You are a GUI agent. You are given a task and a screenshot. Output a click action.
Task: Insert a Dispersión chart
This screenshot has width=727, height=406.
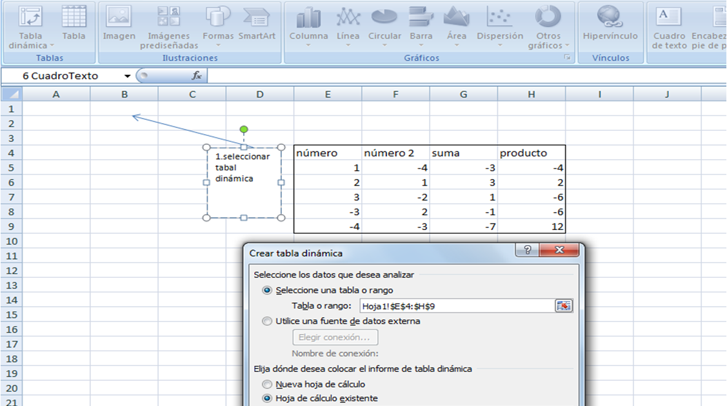(499, 26)
